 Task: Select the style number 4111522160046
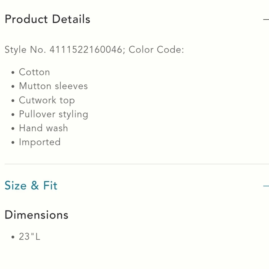point(86,50)
